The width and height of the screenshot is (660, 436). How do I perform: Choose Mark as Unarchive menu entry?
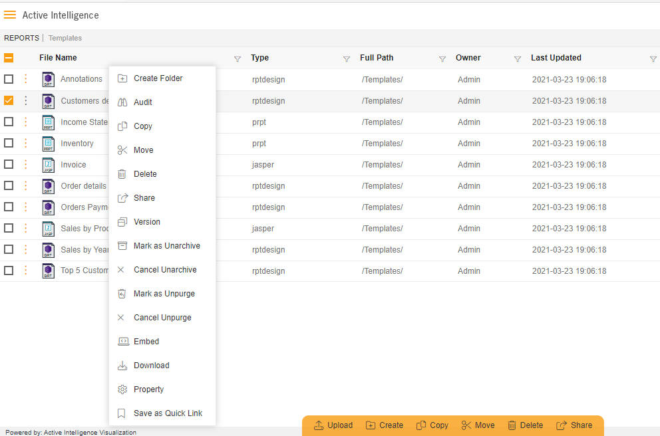[162, 246]
